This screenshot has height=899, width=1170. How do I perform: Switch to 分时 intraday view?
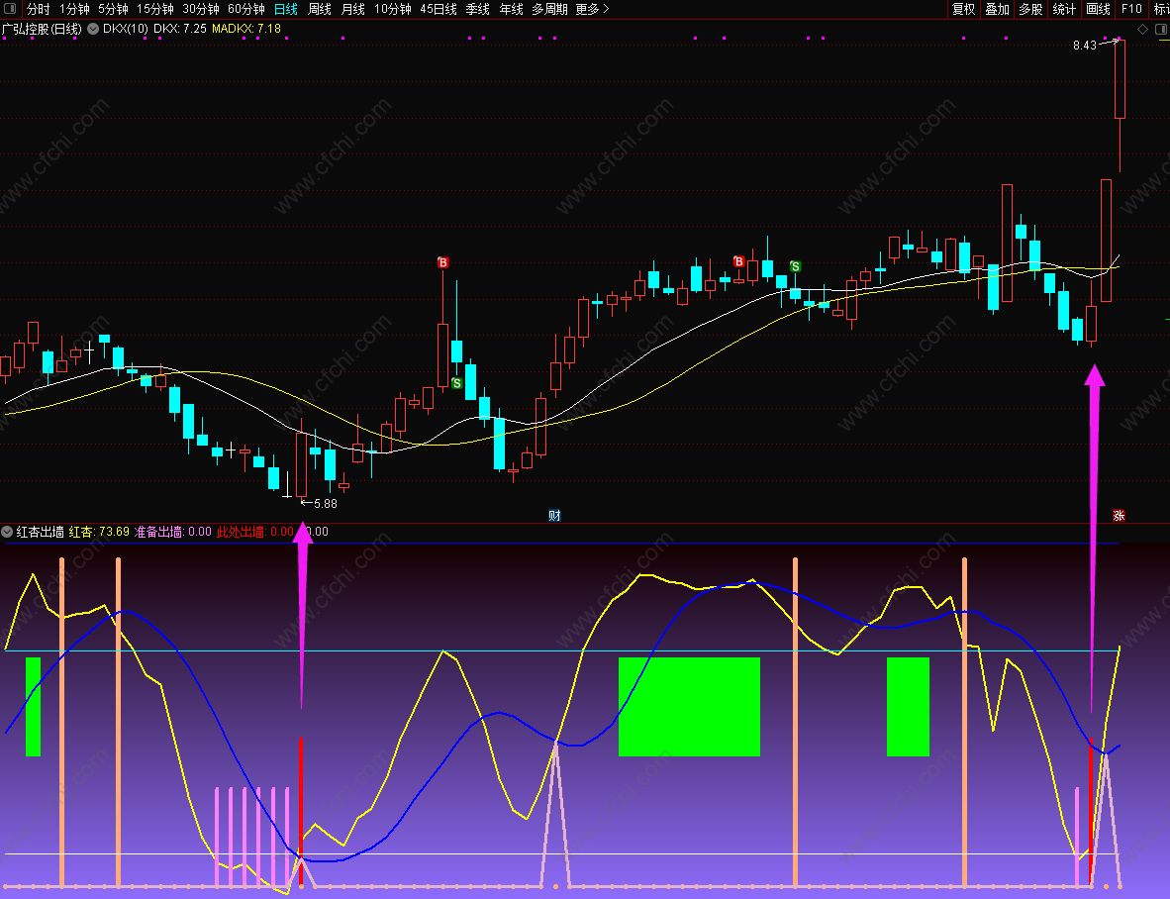click(38, 9)
